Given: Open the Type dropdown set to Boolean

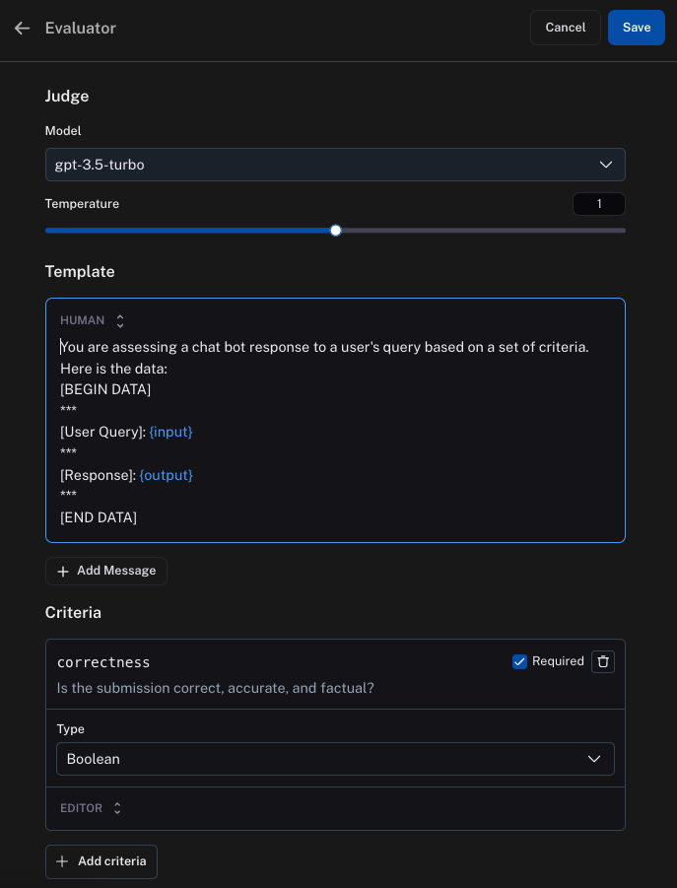Looking at the screenshot, I should (335, 759).
